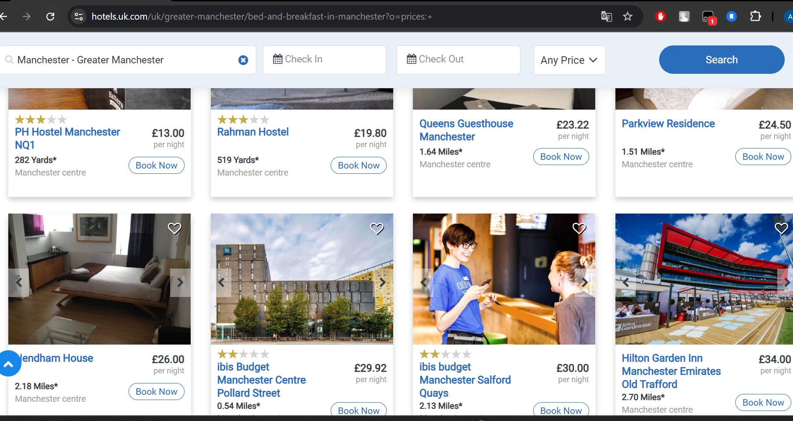Viewport: 793px width, 421px height.
Task: Favorite Hilton Garden Inn heart icon
Action: [782, 228]
